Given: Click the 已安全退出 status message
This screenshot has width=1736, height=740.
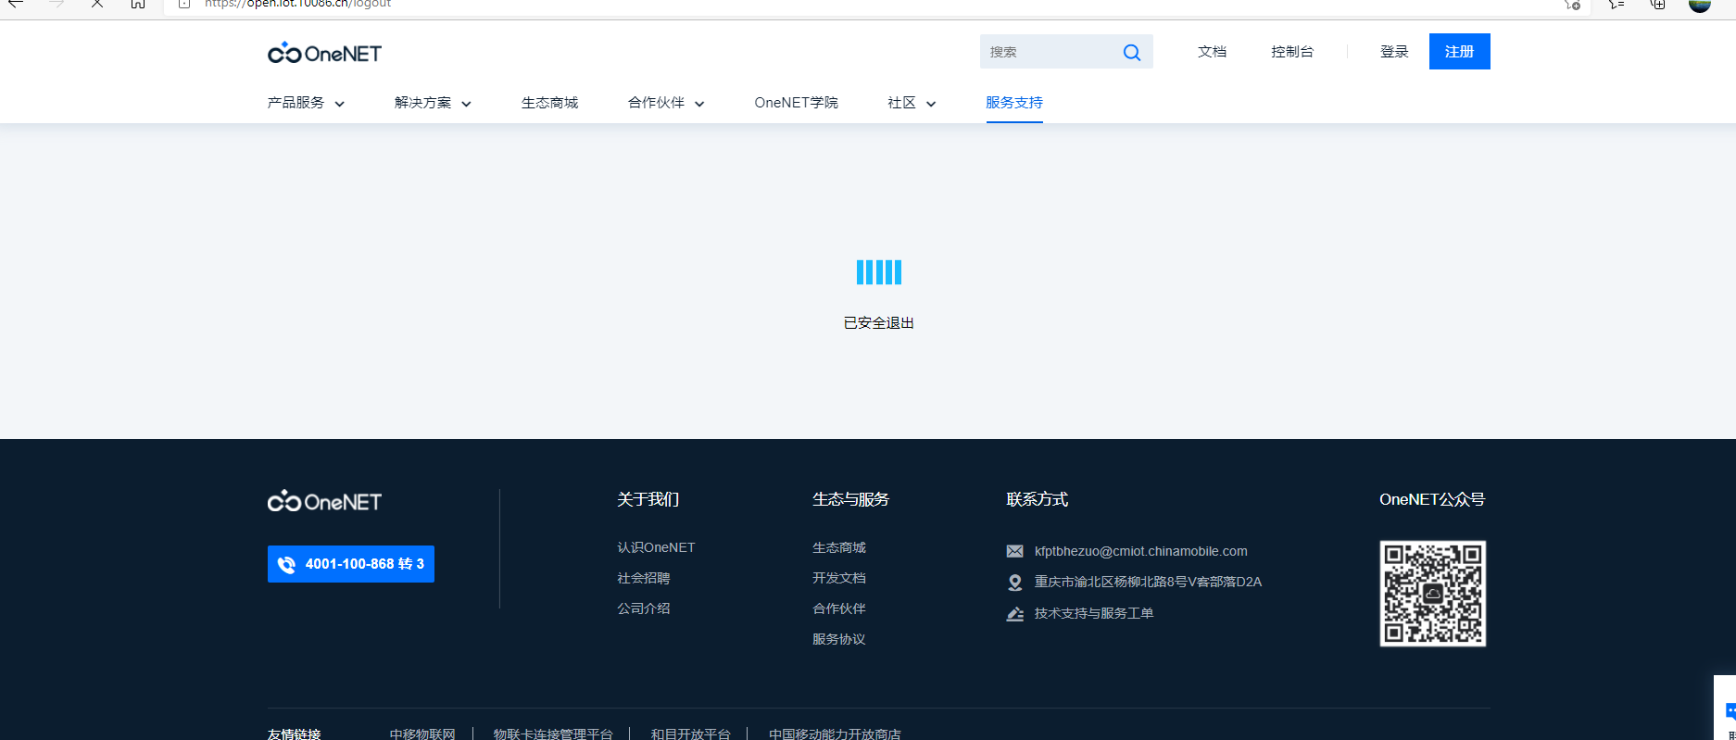Looking at the screenshot, I should click(x=879, y=322).
